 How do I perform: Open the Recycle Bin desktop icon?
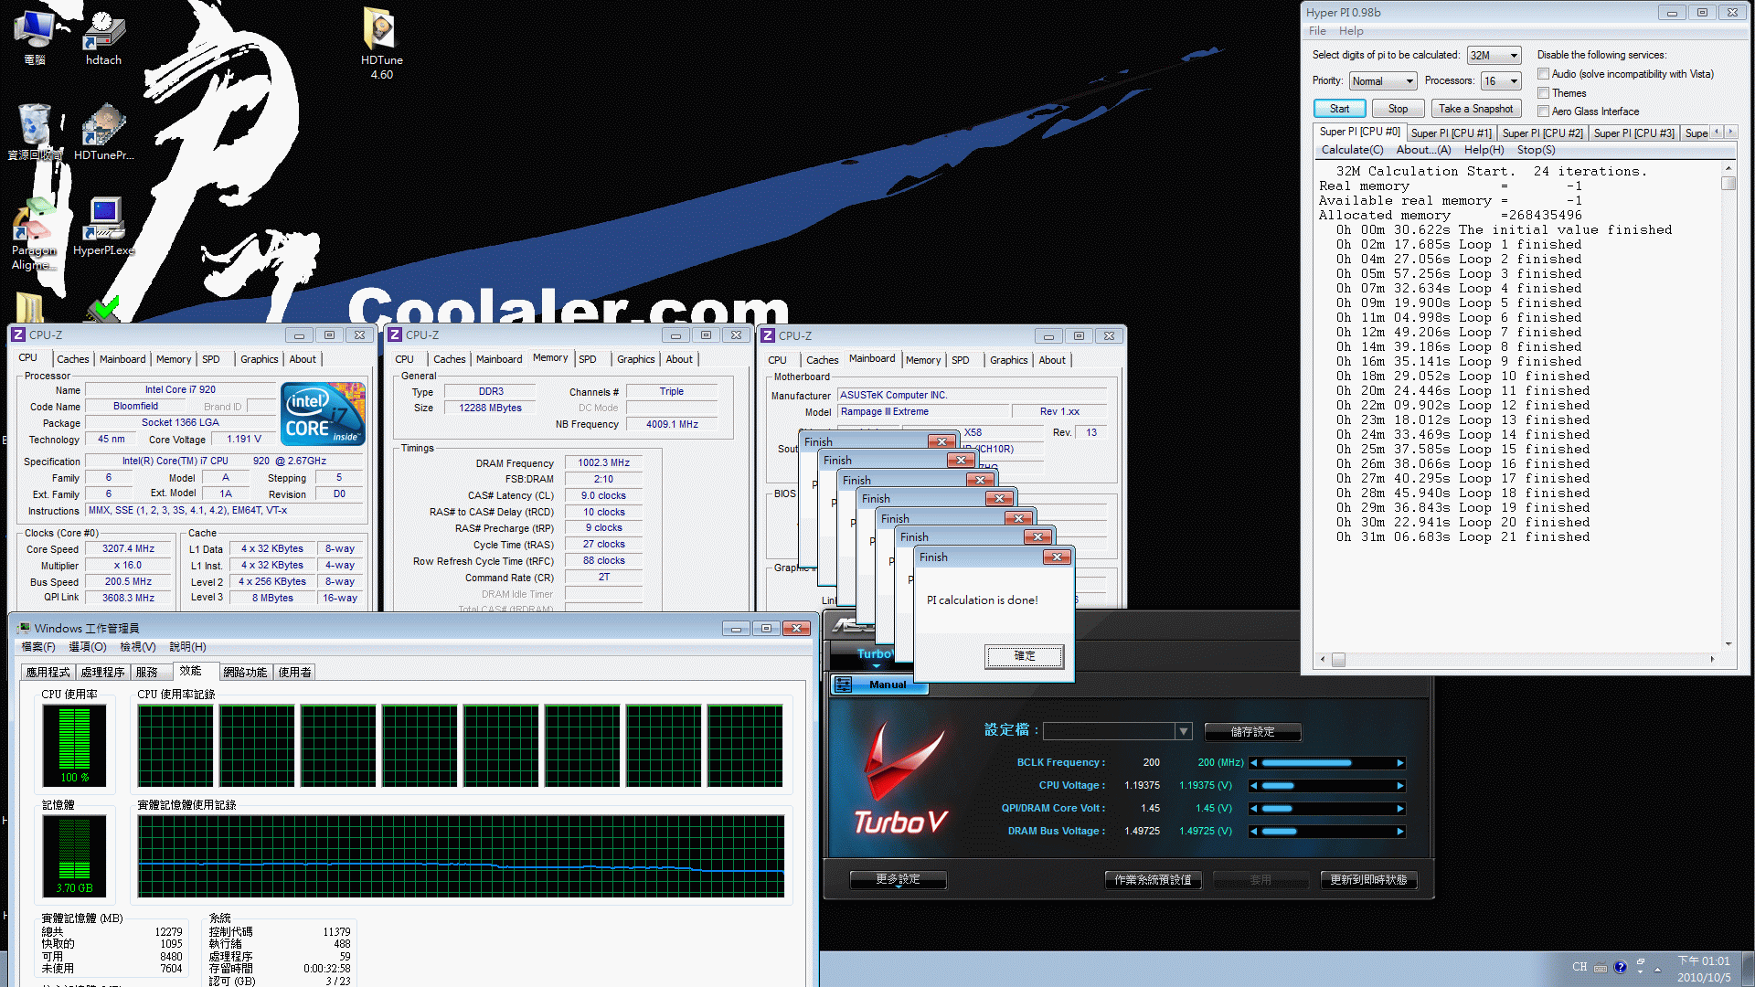pos(35,133)
